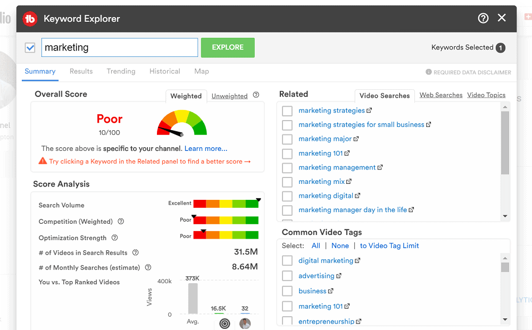Viewport: 532px width, 330px height.
Task: Open external link icon for marketing mix
Action: pyautogui.click(x=349, y=181)
